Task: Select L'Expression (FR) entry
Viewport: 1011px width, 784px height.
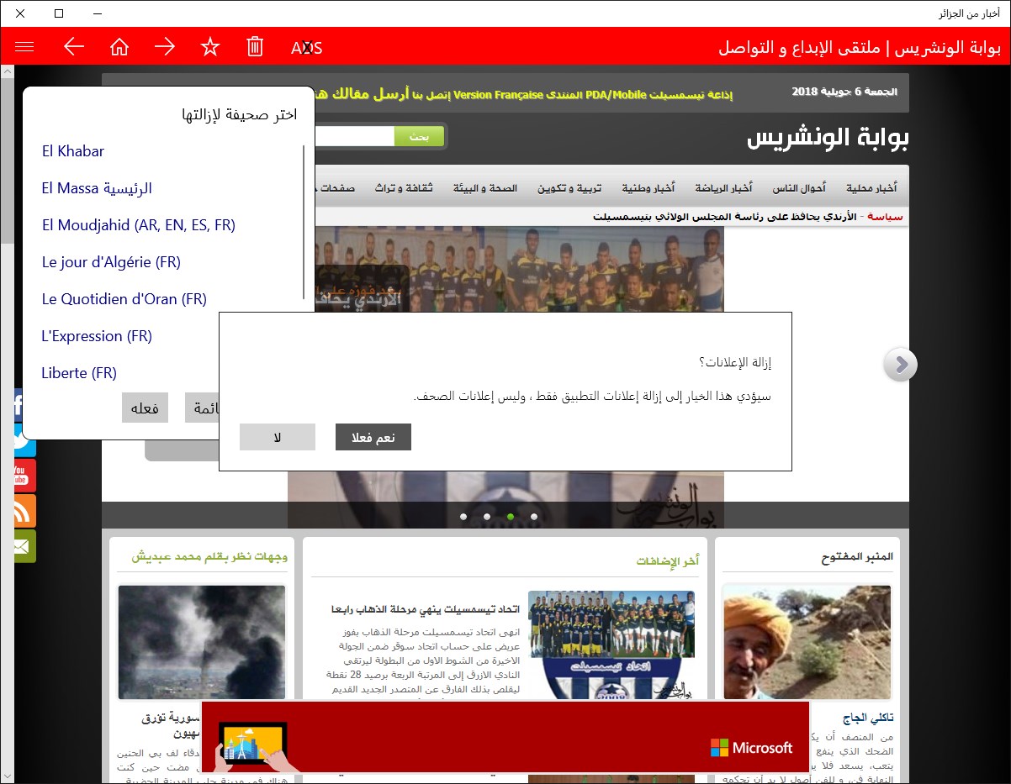Action: [97, 336]
